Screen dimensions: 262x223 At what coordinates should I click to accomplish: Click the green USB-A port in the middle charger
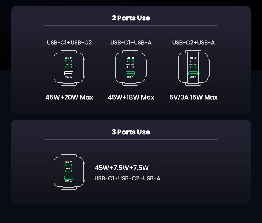coord(130,73)
